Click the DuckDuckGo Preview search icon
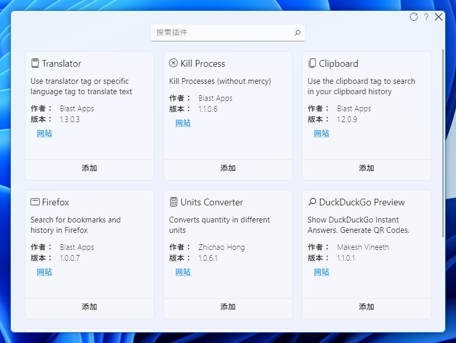 tap(312, 202)
